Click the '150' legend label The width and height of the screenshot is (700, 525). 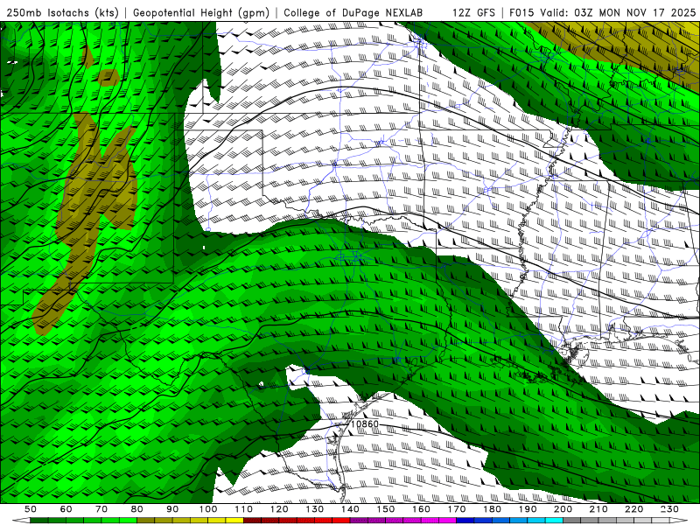pos(385,509)
